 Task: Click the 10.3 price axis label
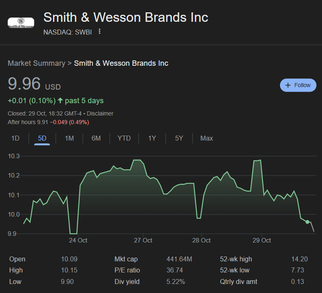point(14,156)
